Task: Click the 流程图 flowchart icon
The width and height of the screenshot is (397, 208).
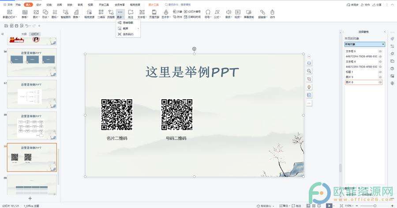Action: point(111,14)
